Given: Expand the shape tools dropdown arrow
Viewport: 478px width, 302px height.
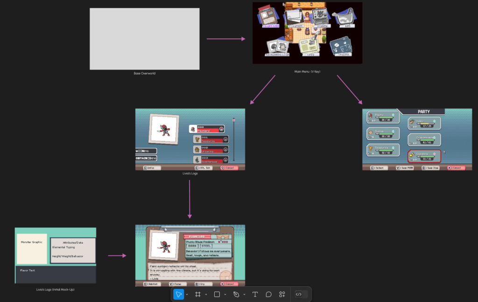Looking at the screenshot, I should point(225,295).
